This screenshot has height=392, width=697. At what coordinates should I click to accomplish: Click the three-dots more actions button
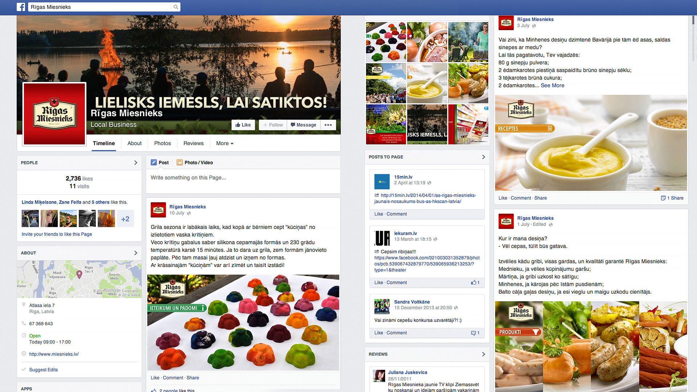tap(328, 125)
